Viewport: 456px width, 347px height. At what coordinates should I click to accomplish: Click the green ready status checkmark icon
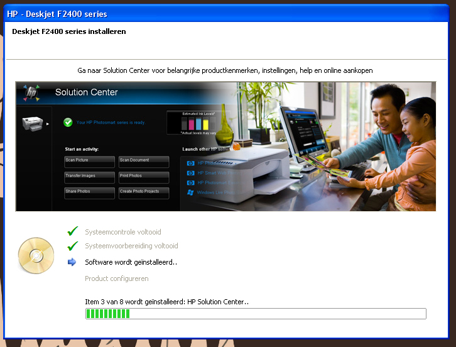[x=68, y=122]
